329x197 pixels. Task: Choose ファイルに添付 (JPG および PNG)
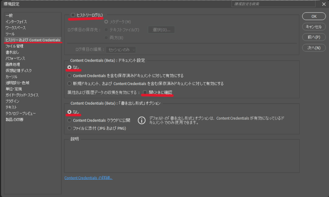(x=69, y=128)
